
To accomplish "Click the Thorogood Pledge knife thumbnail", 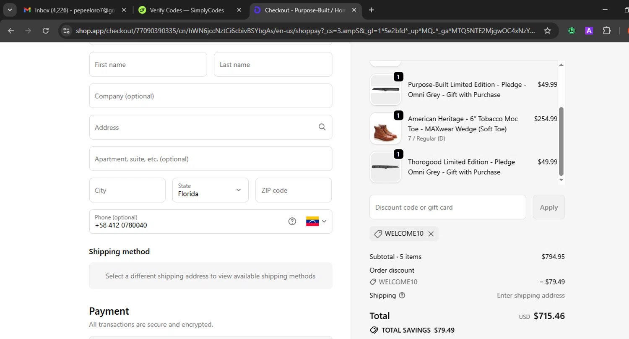I will (385, 167).
